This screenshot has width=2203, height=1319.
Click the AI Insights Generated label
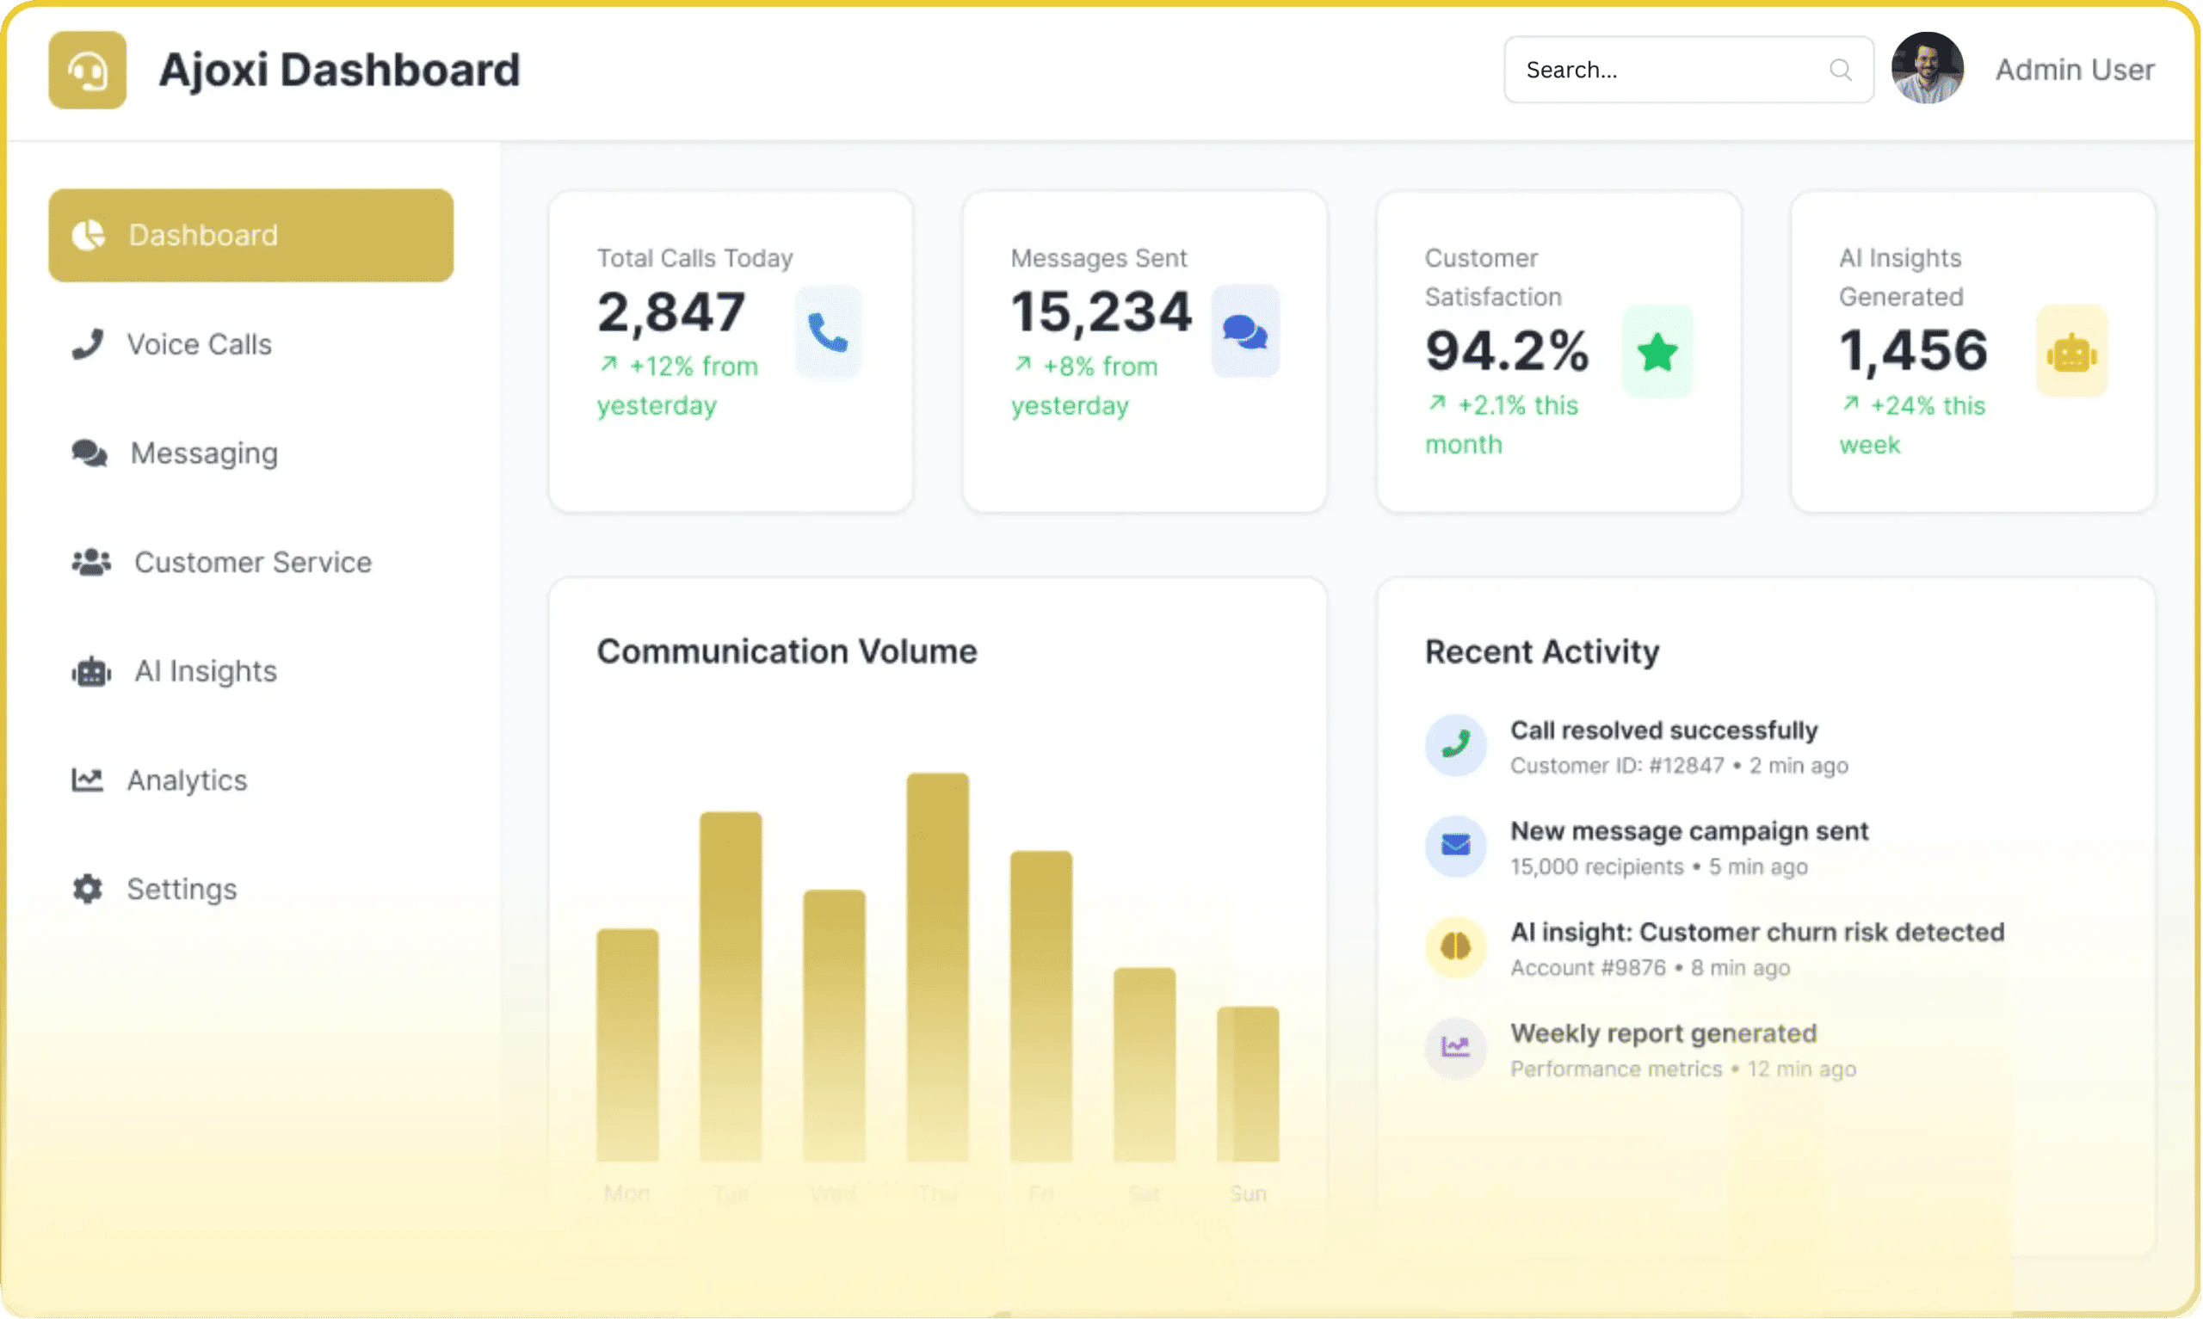click(x=1901, y=278)
